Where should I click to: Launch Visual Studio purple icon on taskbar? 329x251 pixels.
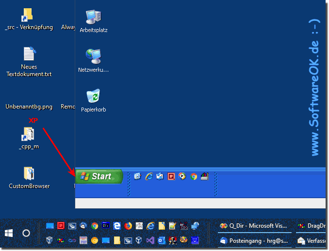tap(150, 240)
